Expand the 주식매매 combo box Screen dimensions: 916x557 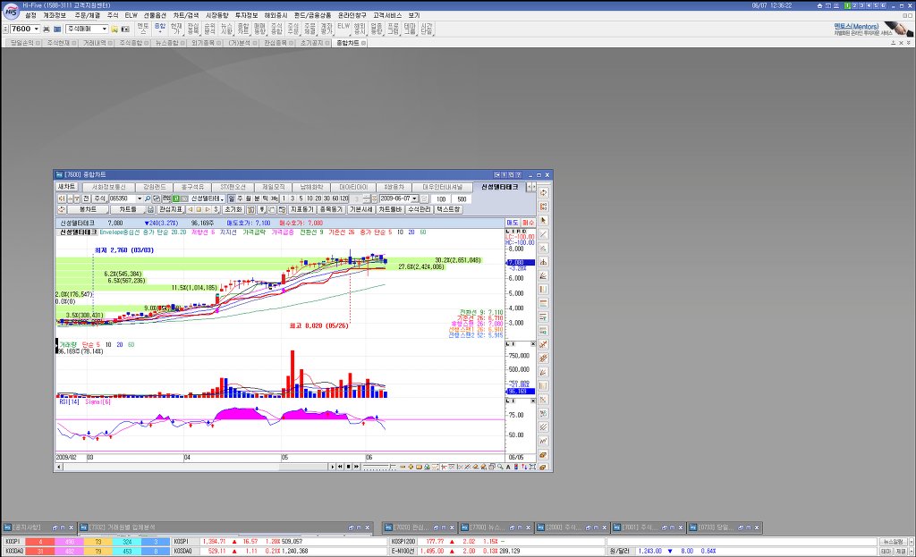(105, 29)
